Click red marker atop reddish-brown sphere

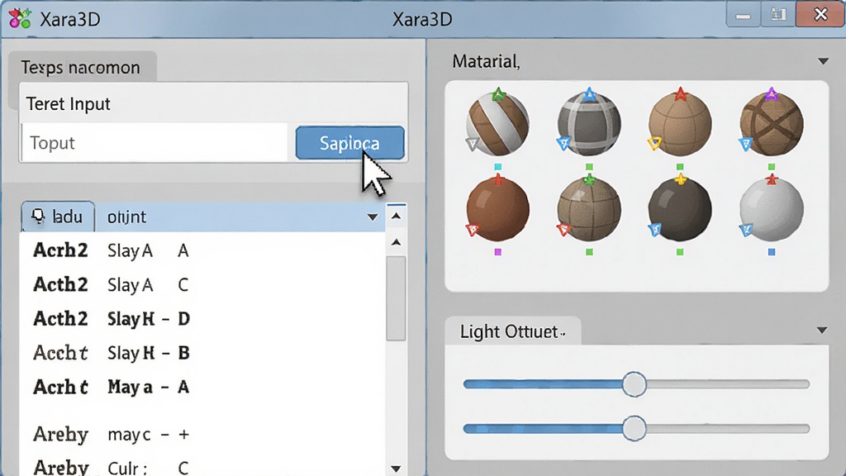(498, 179)
